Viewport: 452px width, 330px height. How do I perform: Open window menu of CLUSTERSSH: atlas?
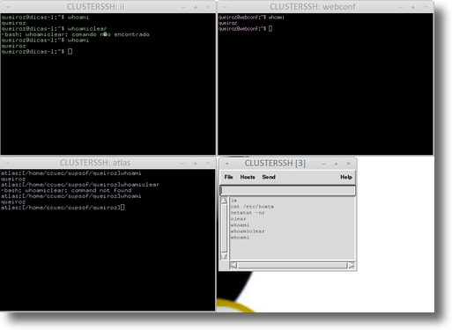[7, 163]
